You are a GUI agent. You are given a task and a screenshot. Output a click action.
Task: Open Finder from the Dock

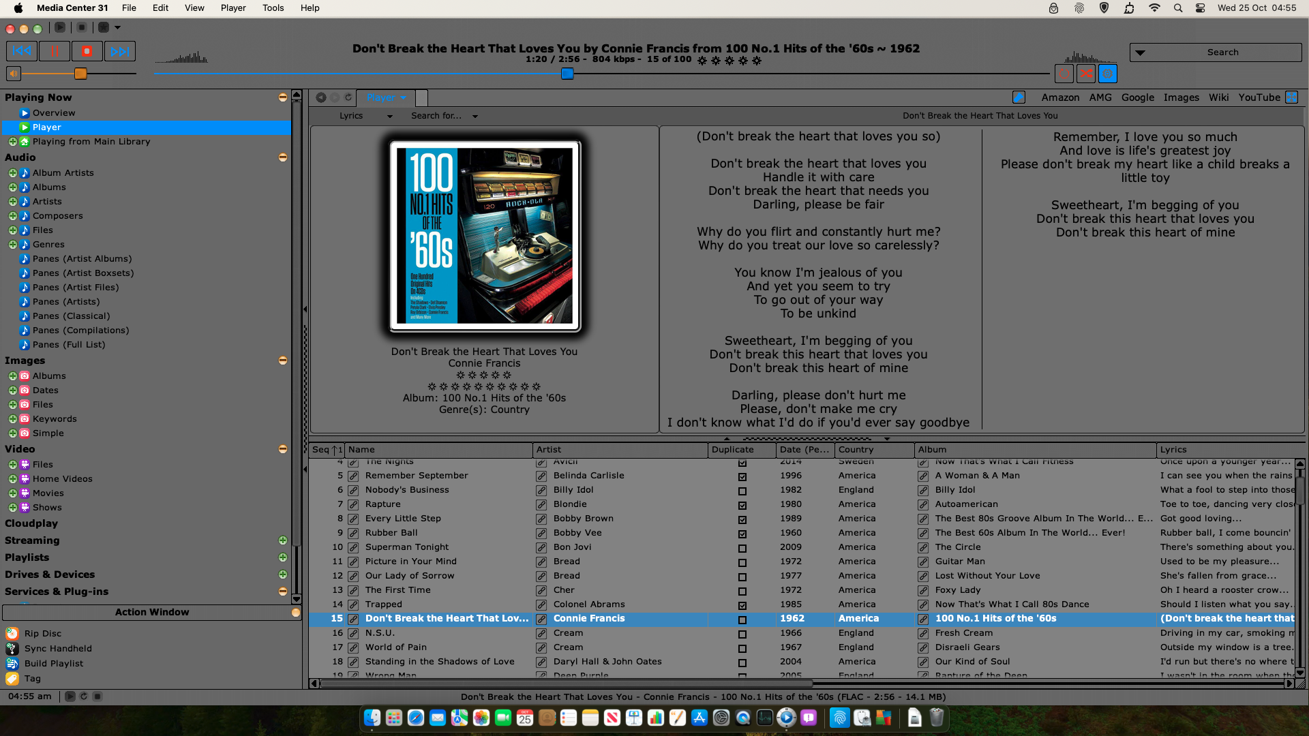pos(372,718)
